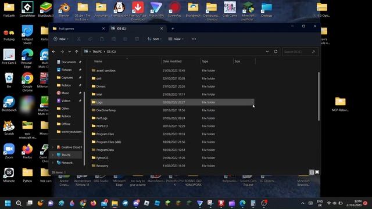Sort by Date modified column header
Image resolution: width=372 pixels, height=209 pixels.
[x=181, y=62]
